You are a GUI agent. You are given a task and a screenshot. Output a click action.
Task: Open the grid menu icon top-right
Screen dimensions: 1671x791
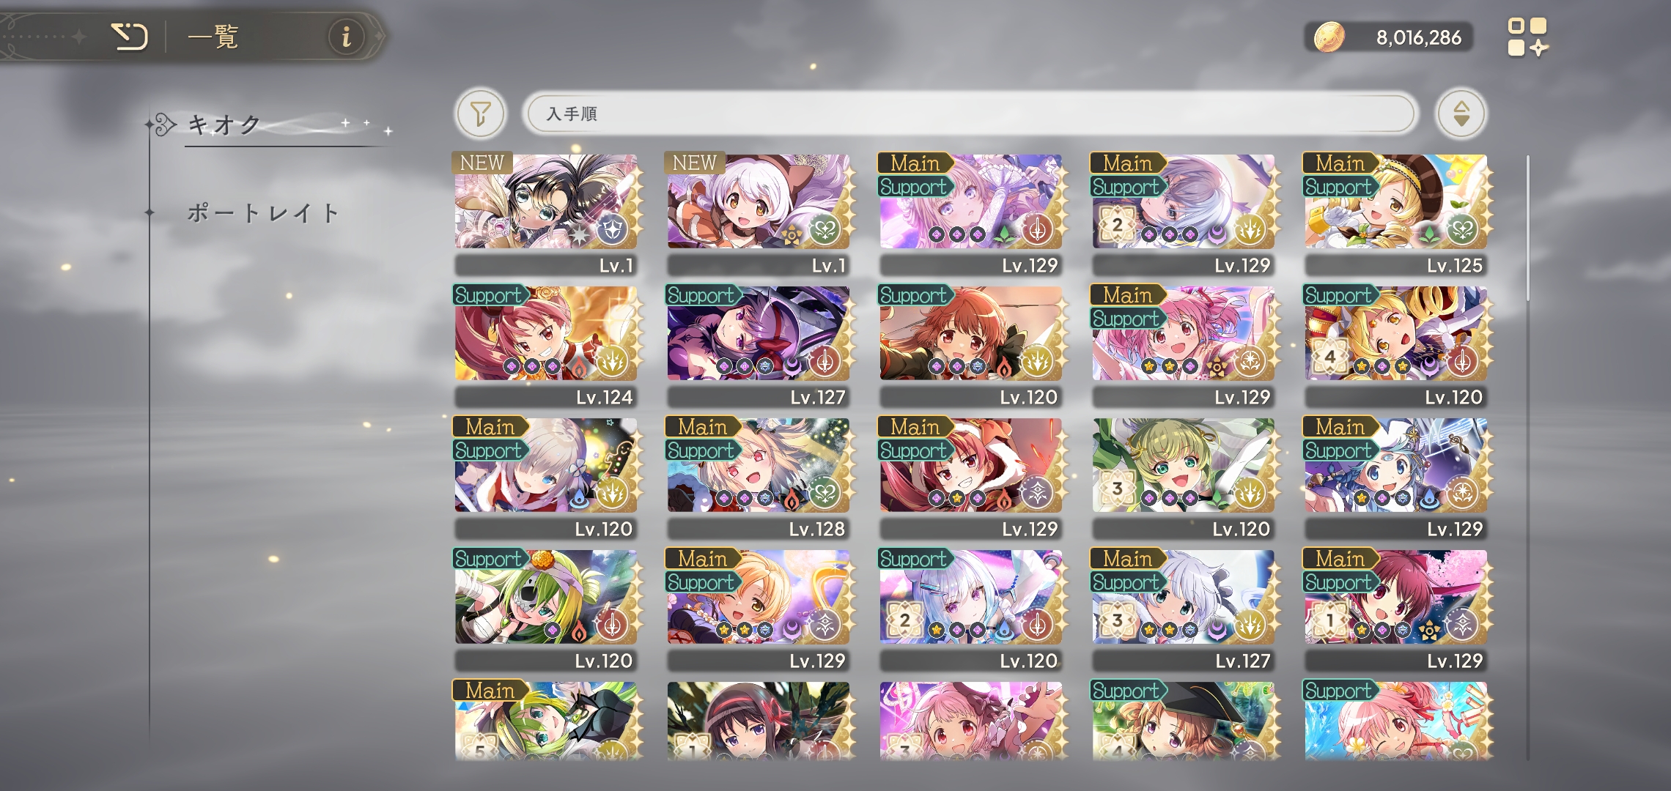coord(1527,37)
